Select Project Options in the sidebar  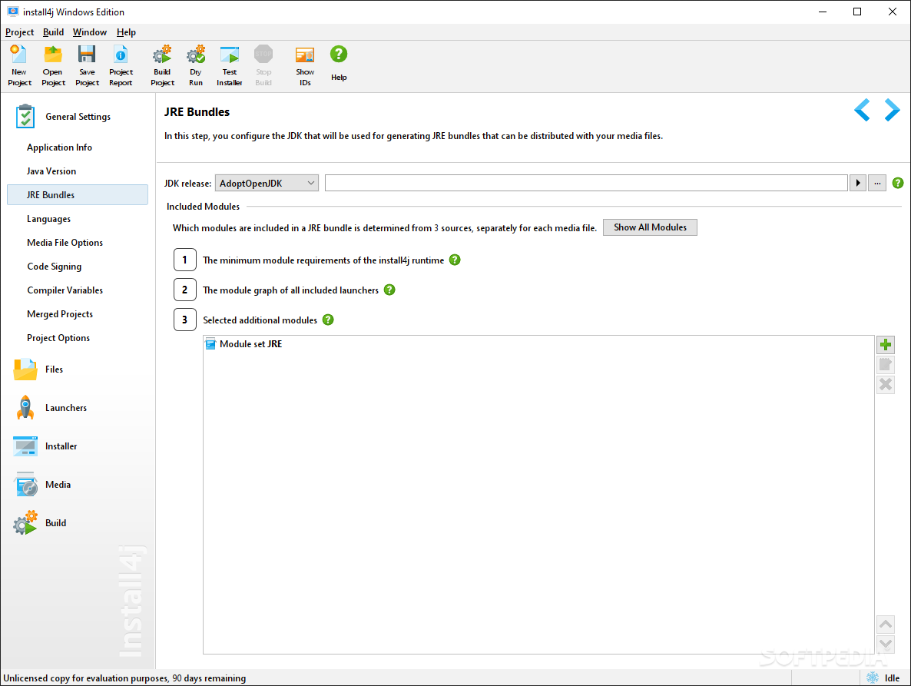point(78,338)
